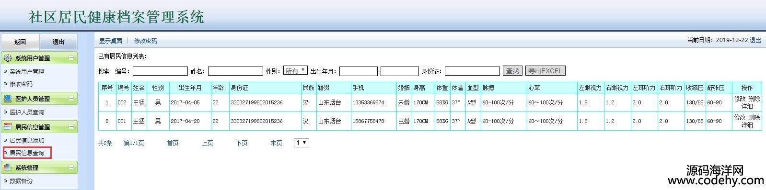This screenshot has width=766, height=190.
Task: Click the 返回 button
Action: click(x=20, y=42)
